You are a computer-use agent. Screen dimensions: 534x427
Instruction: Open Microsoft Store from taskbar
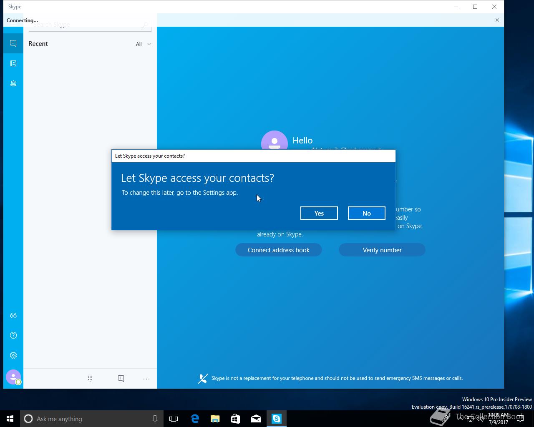pos(236,419)
